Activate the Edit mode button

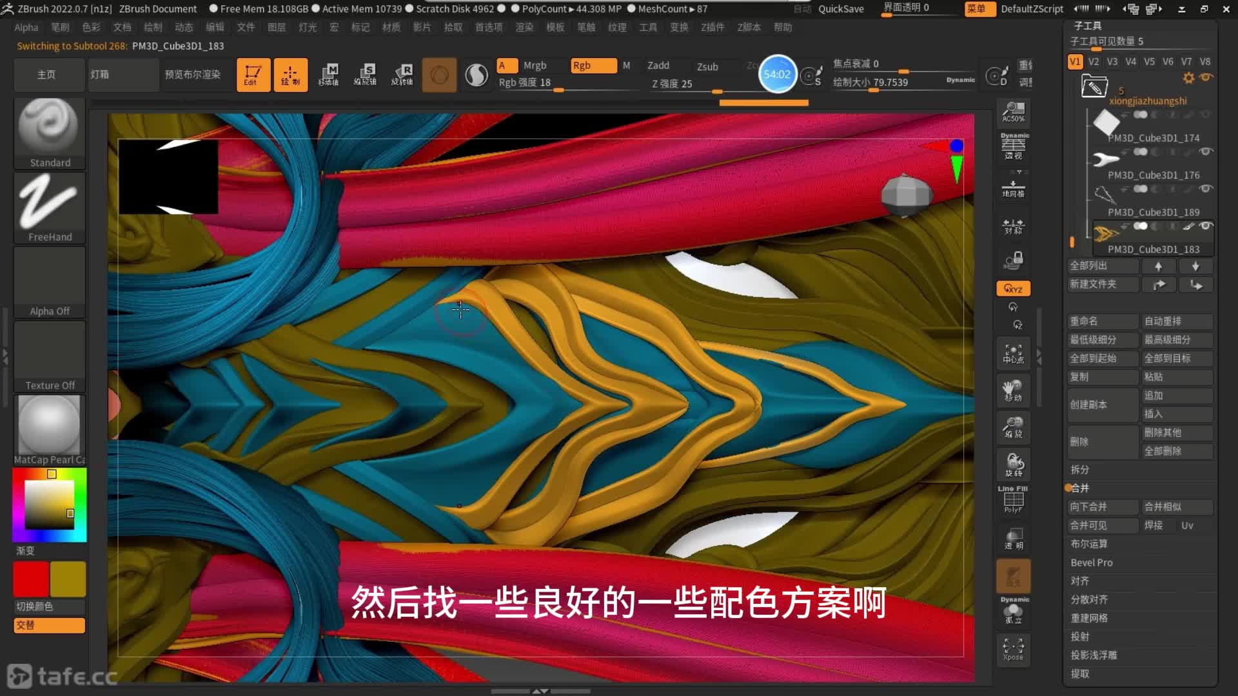point(253,75)
